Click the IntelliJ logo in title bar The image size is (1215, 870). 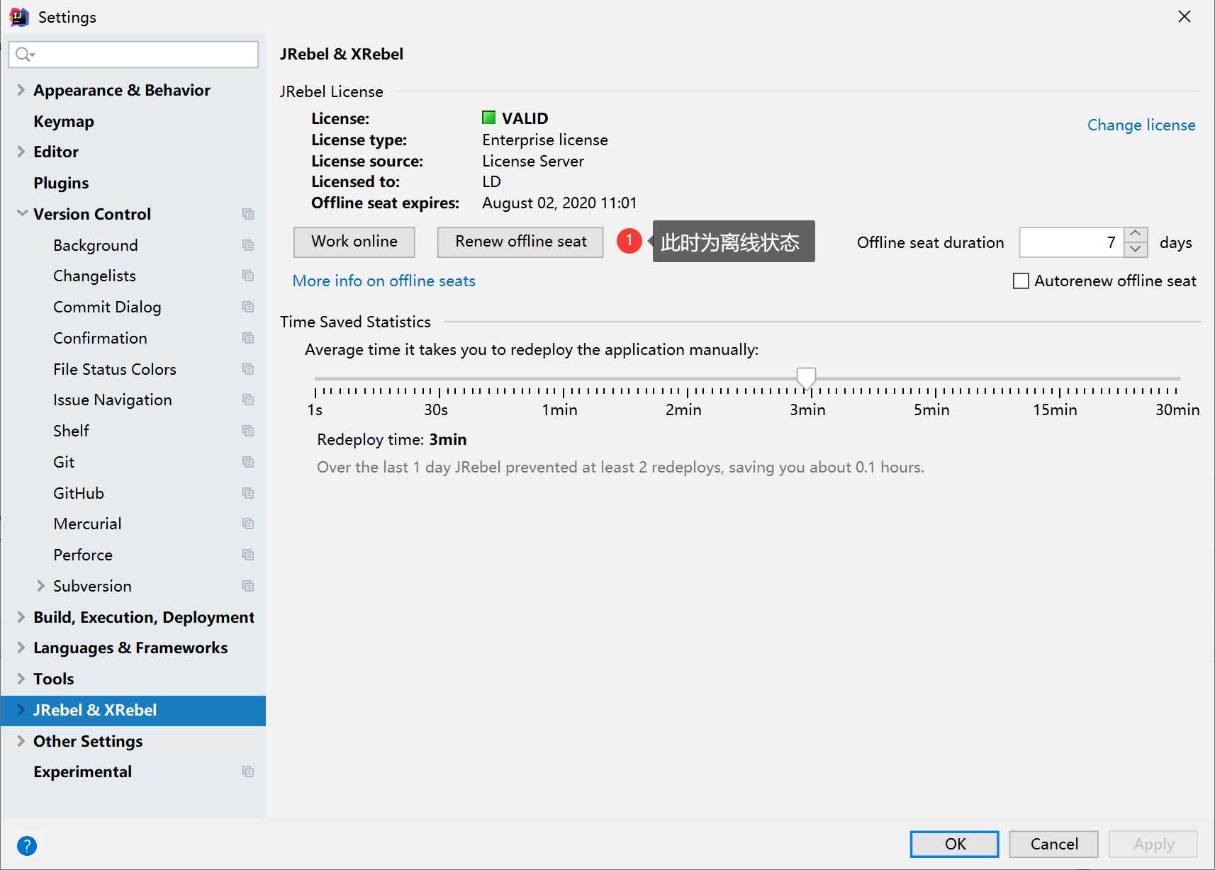pos(19,16)
